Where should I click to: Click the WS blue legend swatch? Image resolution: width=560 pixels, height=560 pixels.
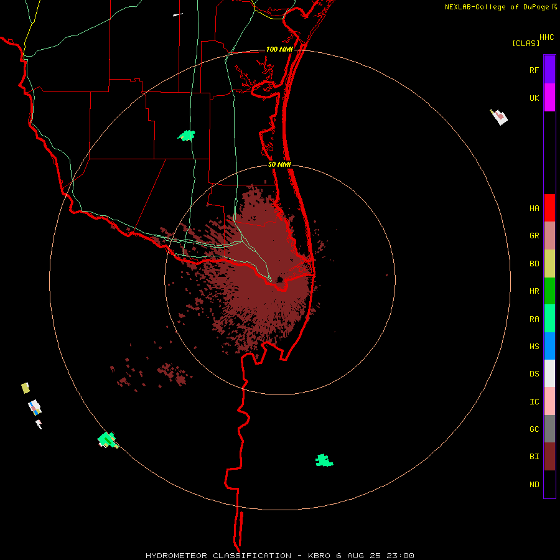point(549,346)
